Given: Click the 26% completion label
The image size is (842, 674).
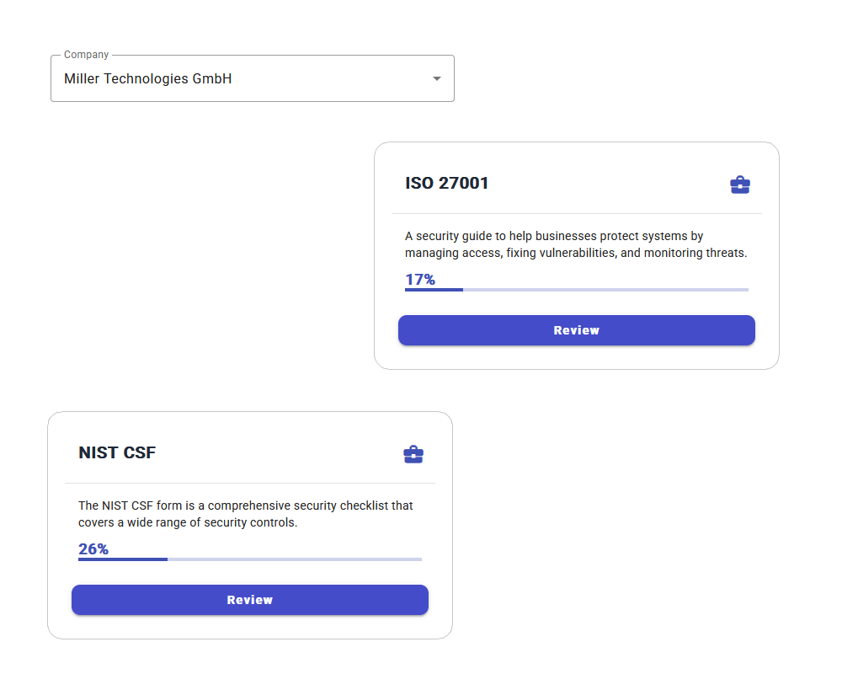Looking at the screenshot, I should pos(93,549).
